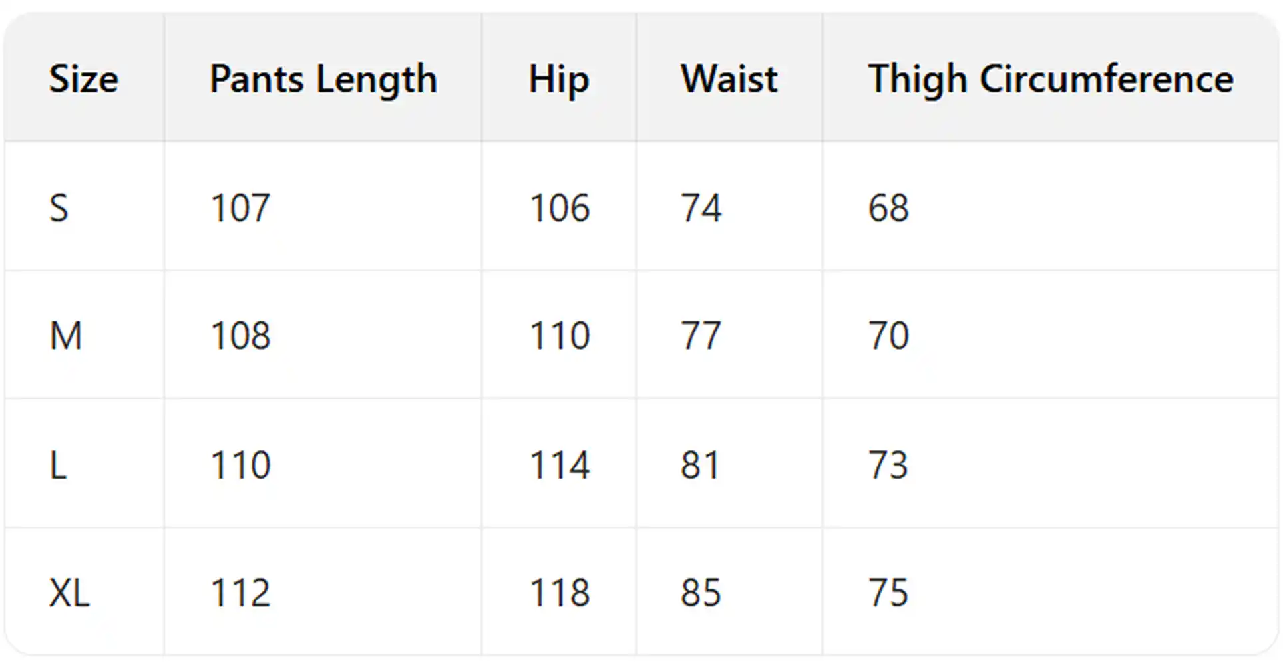The height and width of the screenshot is (665, 1283).
Task: Click pants length value 108
Action: (x=240, y=335)
